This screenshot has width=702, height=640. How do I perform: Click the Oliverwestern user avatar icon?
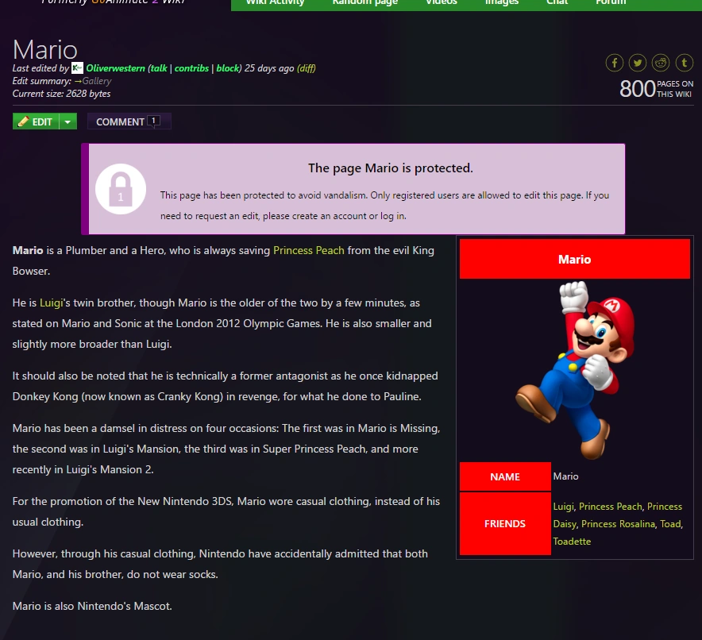[x=78, y=68]
